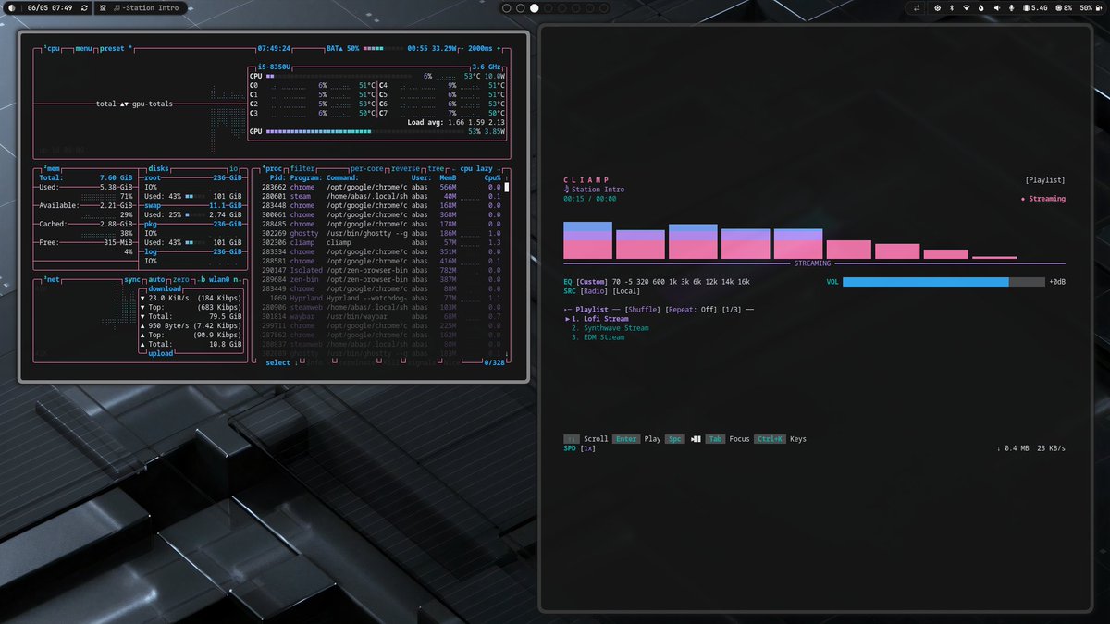1110x624 pixels.
Task: Toggle io mode in disks panel
Action: click(x=234, y=168)
